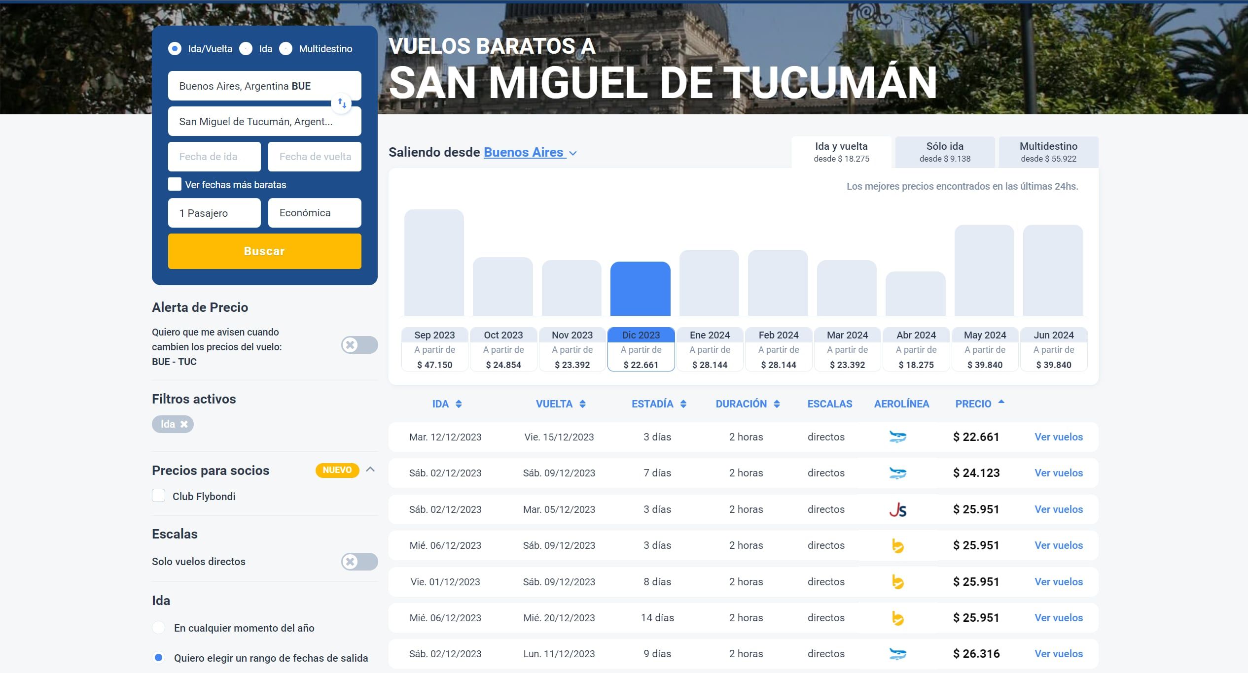Viewport: 1248px width, 673px height.
Task: Open the 1 Pasajero selector
Action: tap(214, 212)
